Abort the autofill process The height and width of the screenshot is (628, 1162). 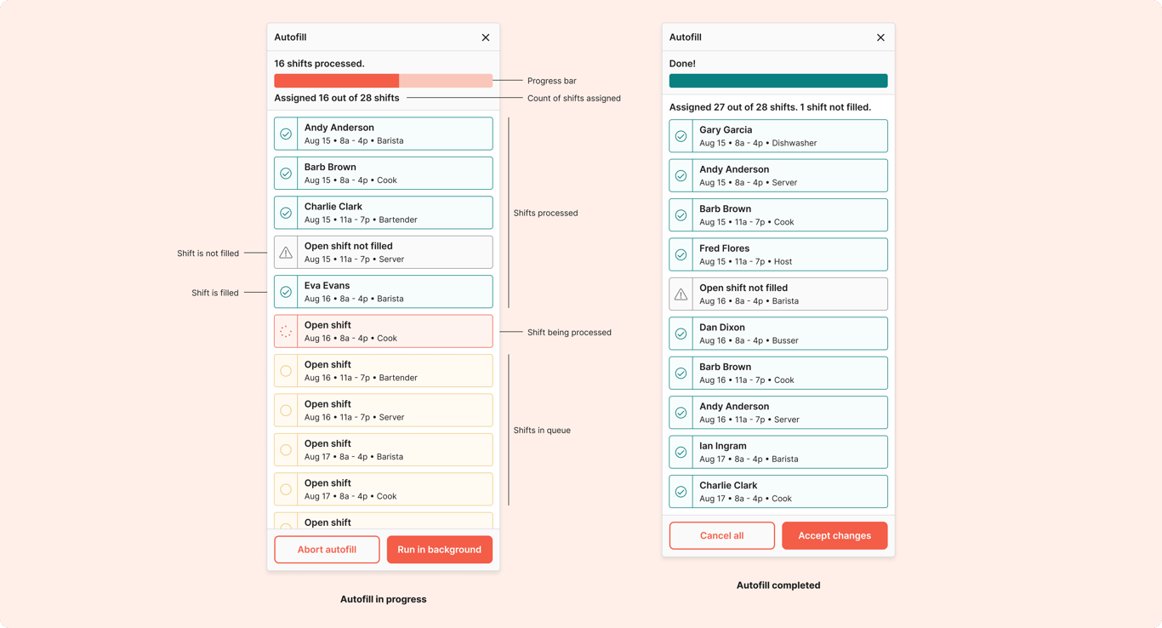327,550
